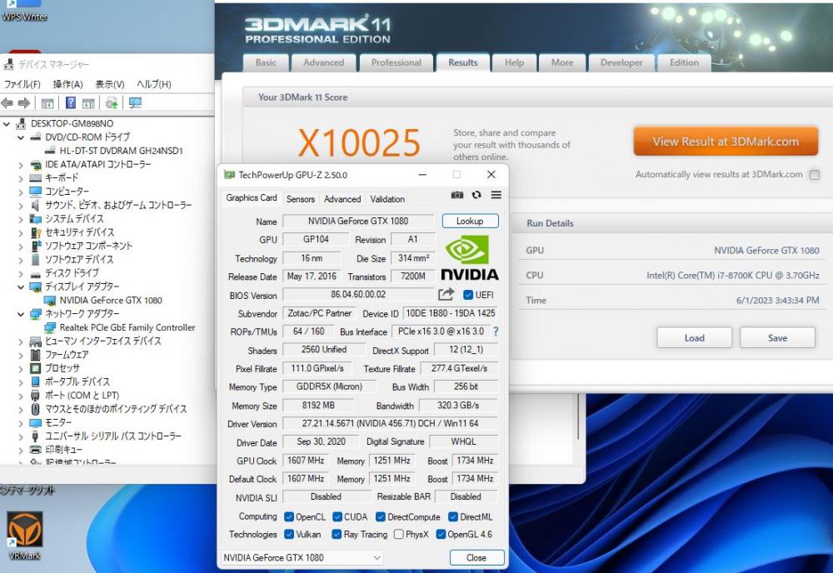
Task: Open the ファイル(F) menu
Action: tap(22, 84)
